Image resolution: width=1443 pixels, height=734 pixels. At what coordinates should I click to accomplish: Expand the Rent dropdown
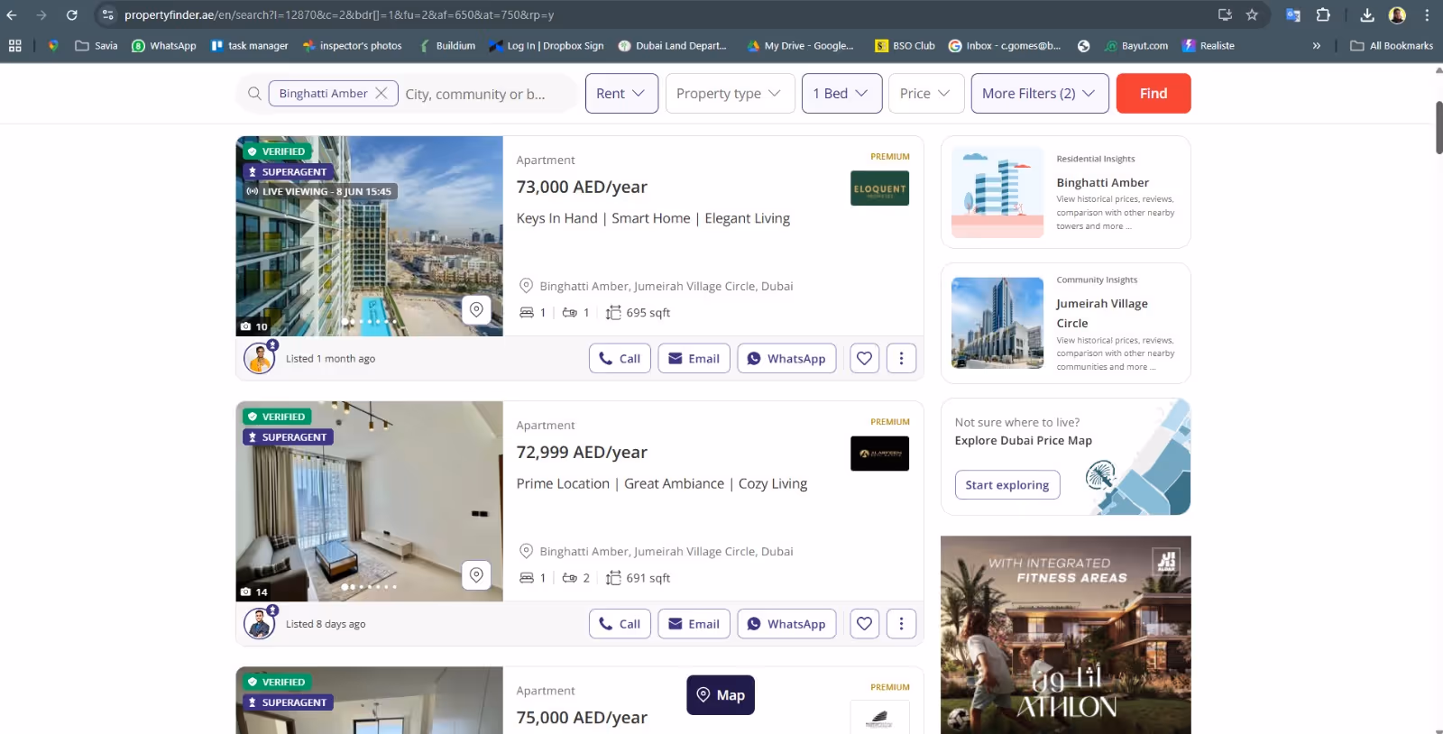(621, 93)
